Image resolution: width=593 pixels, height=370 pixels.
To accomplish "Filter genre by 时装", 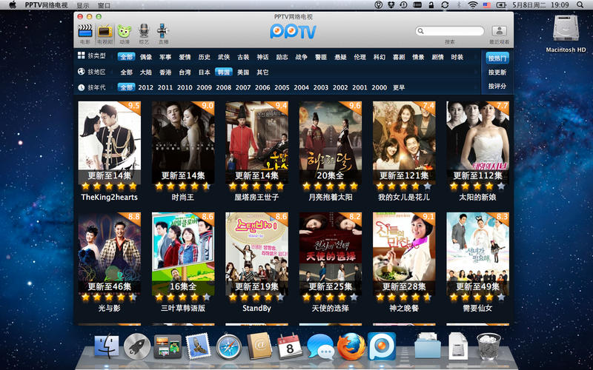I will tap(457, 57).
